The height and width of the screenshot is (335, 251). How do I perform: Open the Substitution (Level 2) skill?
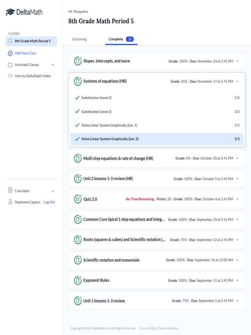coord(96,98)
